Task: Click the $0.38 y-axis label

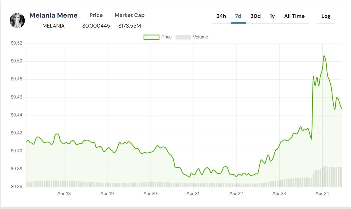Action: point(17,169)
